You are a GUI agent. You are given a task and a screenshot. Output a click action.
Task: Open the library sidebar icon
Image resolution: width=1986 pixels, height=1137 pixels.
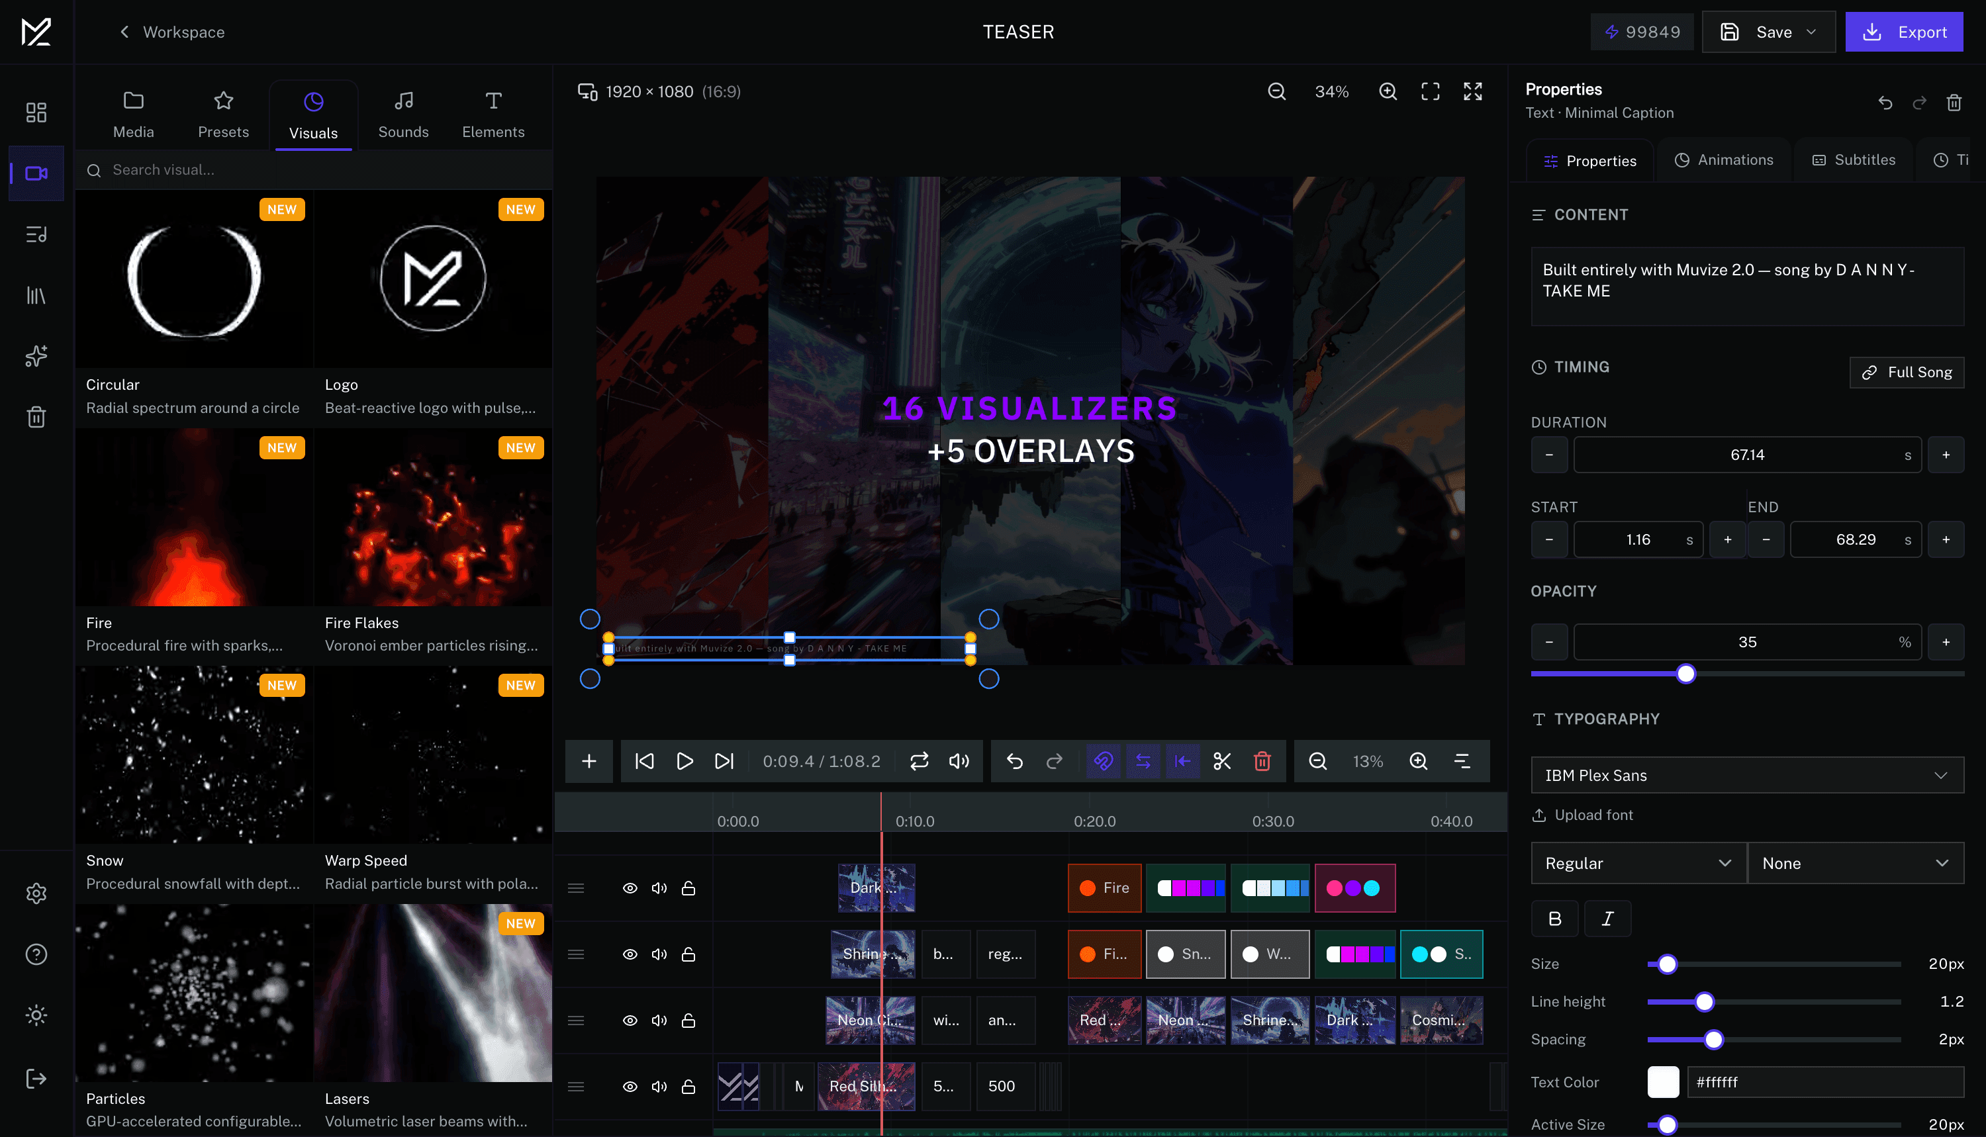coord(36,295)
